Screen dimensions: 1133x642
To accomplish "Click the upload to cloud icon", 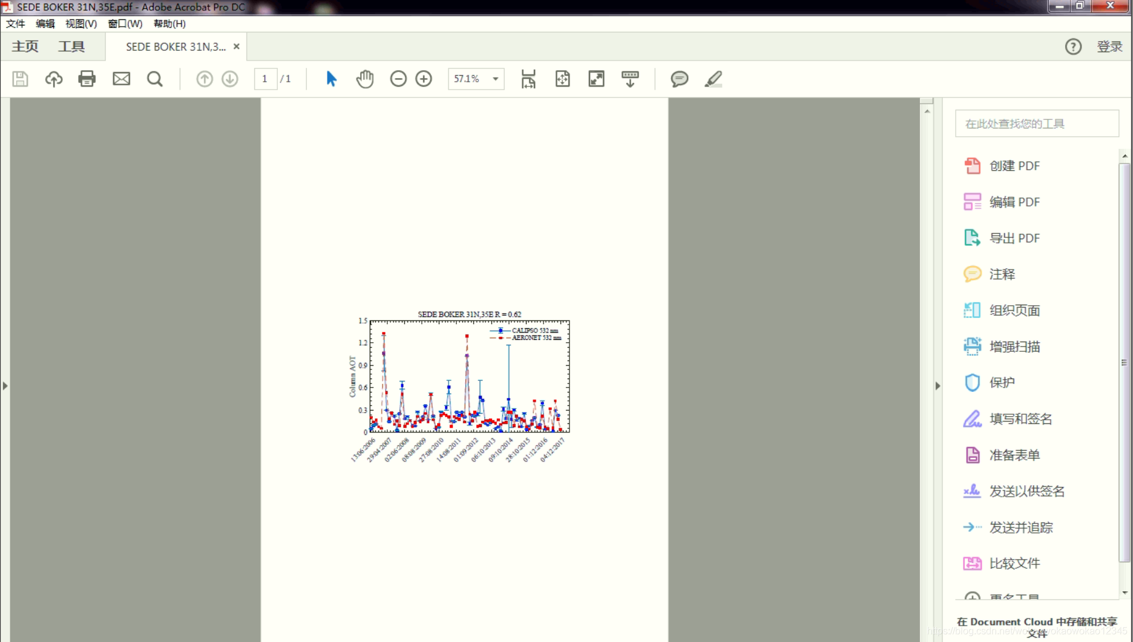I will [54, 79].
